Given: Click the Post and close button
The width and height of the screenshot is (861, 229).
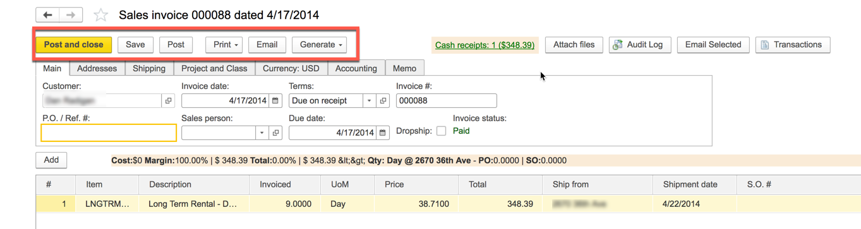Looking at the screenshot, I should click(x=74, y=45).
